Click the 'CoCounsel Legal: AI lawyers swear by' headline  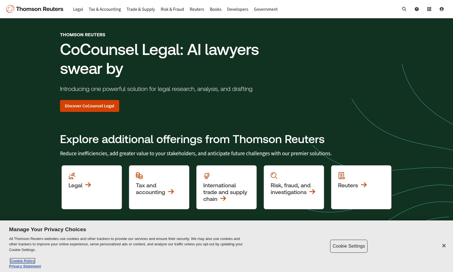[x=159, y=59]
